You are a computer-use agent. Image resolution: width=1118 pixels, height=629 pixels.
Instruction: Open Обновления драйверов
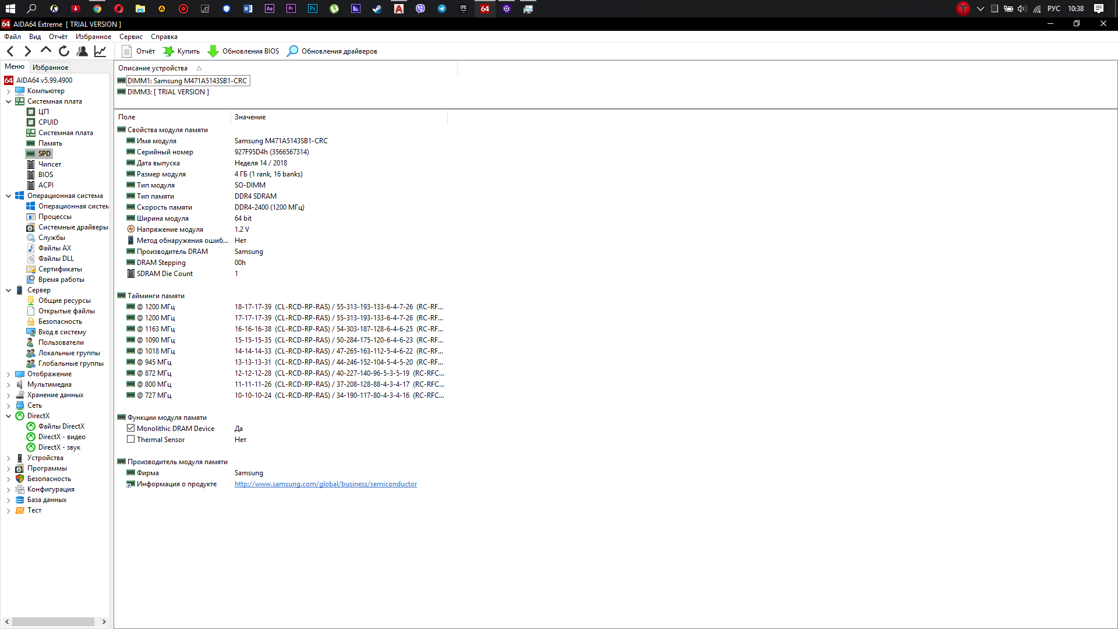(x=332, y=51)
